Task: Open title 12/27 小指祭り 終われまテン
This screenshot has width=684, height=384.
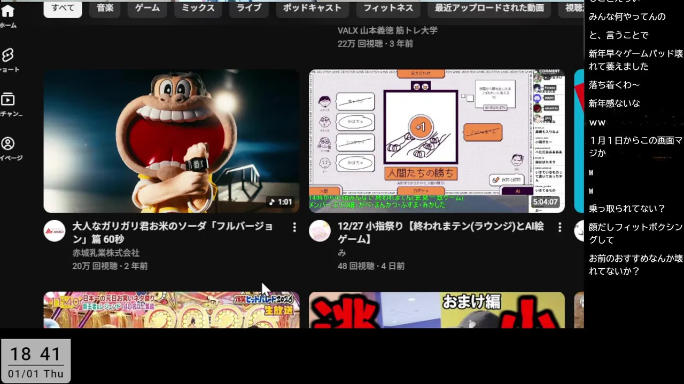Action: [x=441, y=233]
